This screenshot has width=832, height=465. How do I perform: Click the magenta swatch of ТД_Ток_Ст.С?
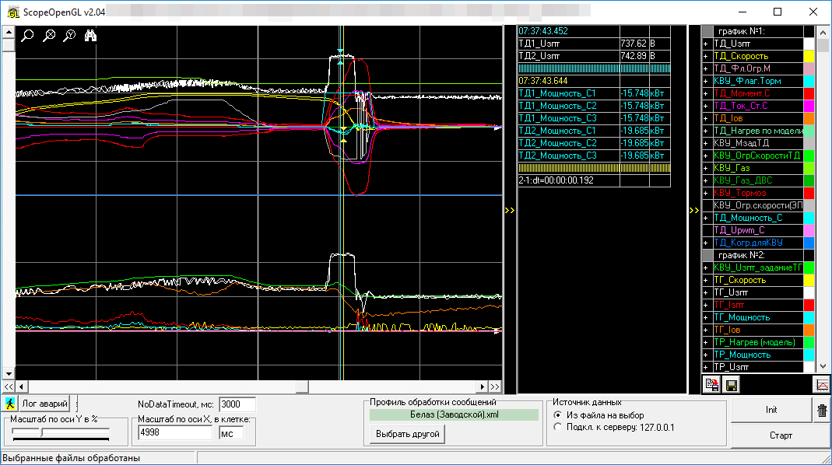click(x=809, y=106)
